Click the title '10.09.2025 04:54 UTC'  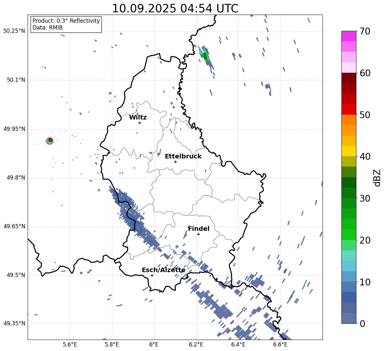[x=175, y=8]
